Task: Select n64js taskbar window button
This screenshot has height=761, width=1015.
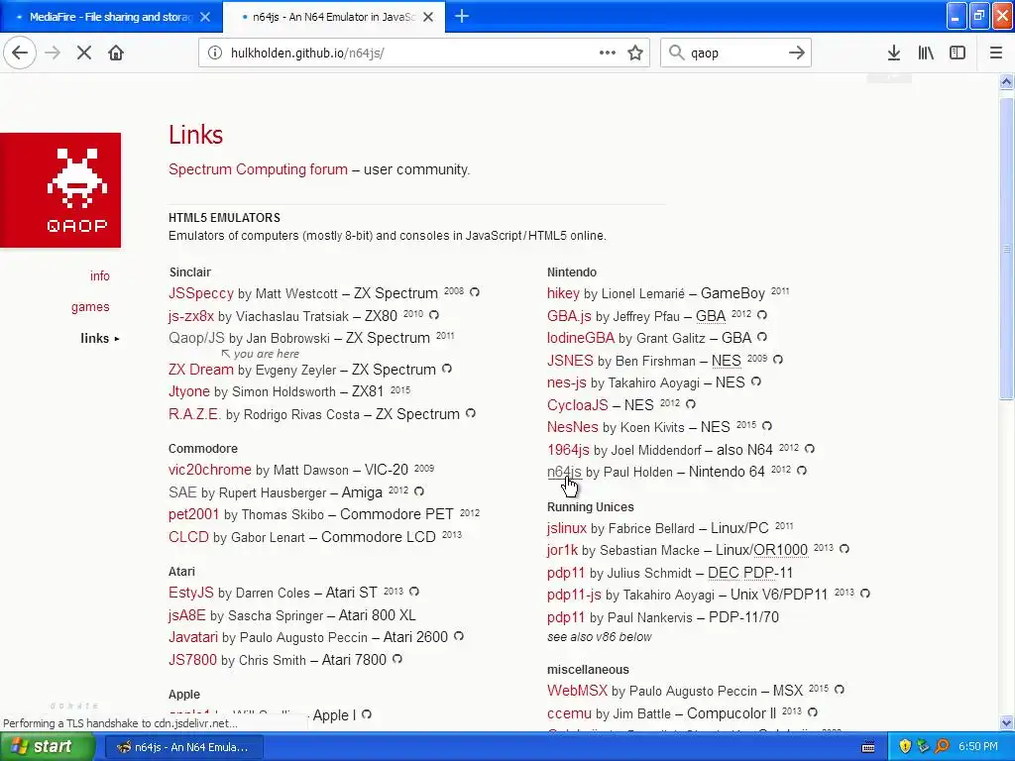Action: (x=183, y=747)
